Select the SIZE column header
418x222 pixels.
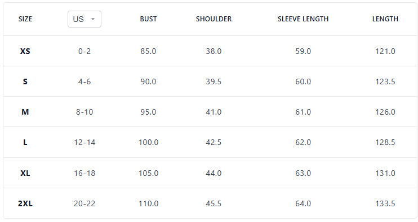point(25,19)
